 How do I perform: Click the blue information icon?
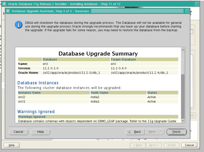tap(19, 25)
